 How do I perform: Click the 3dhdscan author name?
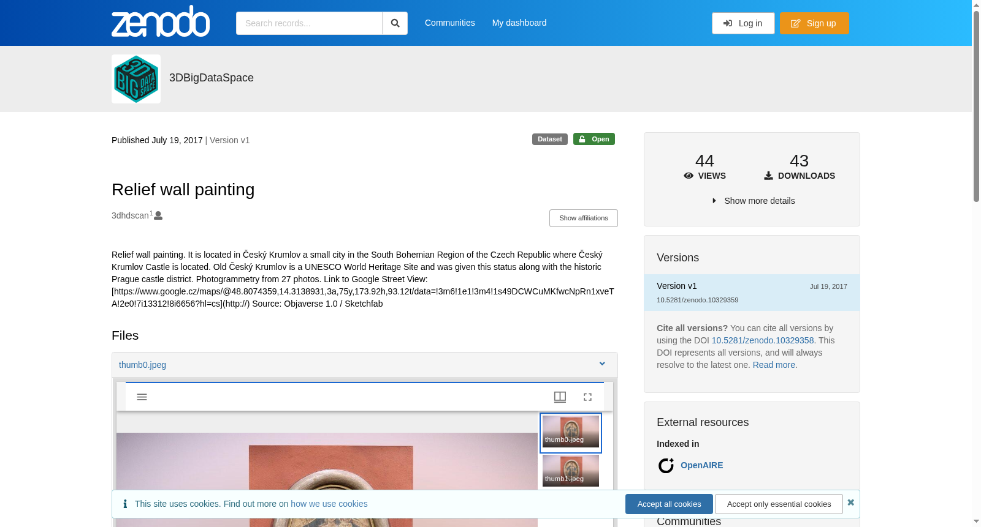tap(130, 215)
